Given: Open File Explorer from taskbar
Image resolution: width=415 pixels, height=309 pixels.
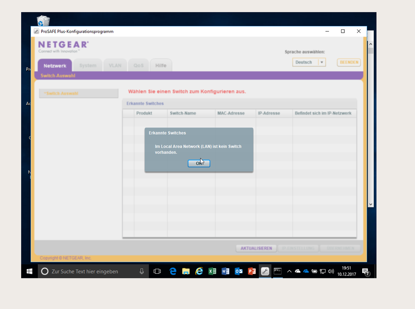Looking at the screenshot, I should point(186,271).
